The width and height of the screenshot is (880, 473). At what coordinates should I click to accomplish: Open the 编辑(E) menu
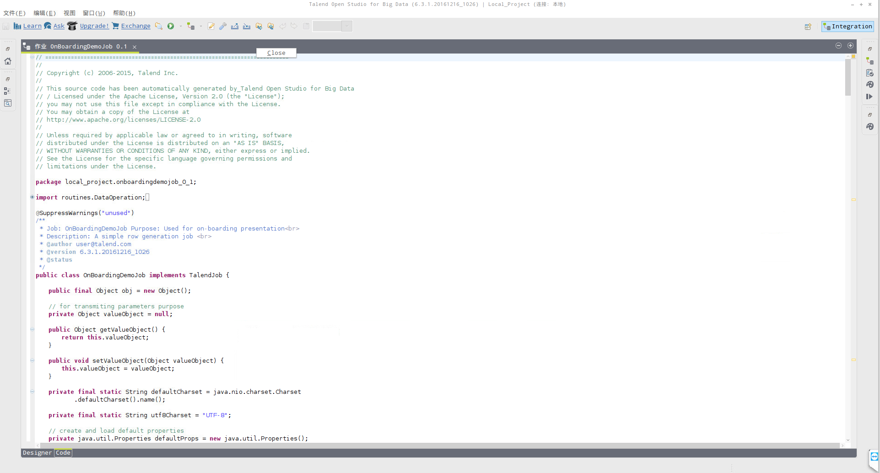pos(44,13)
